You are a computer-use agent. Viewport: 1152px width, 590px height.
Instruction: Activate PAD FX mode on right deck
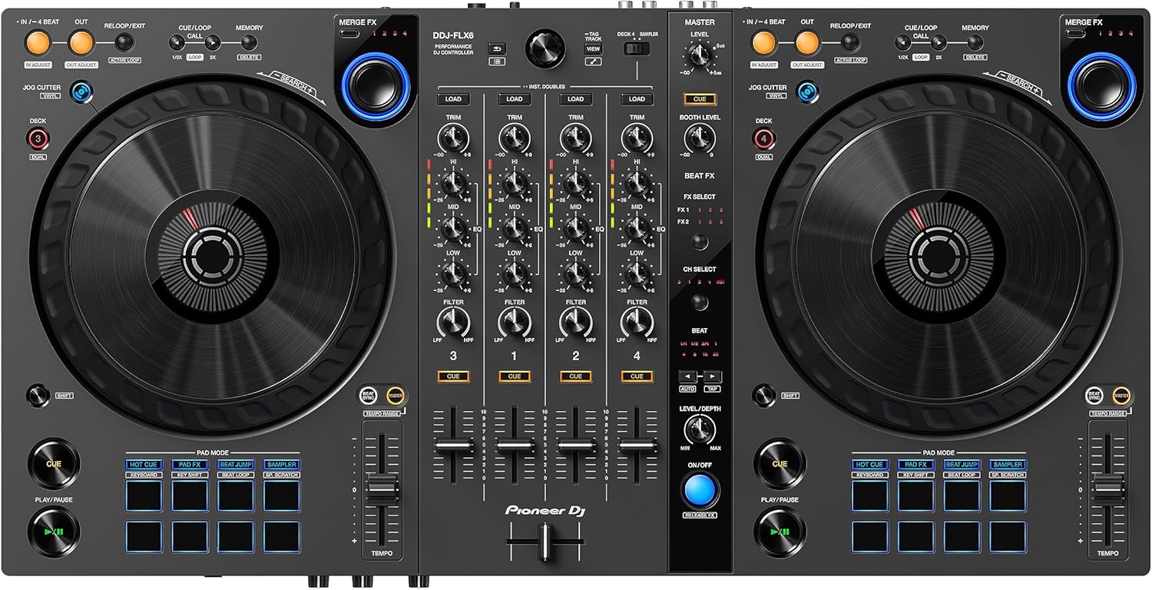click(x=915, y=464)
